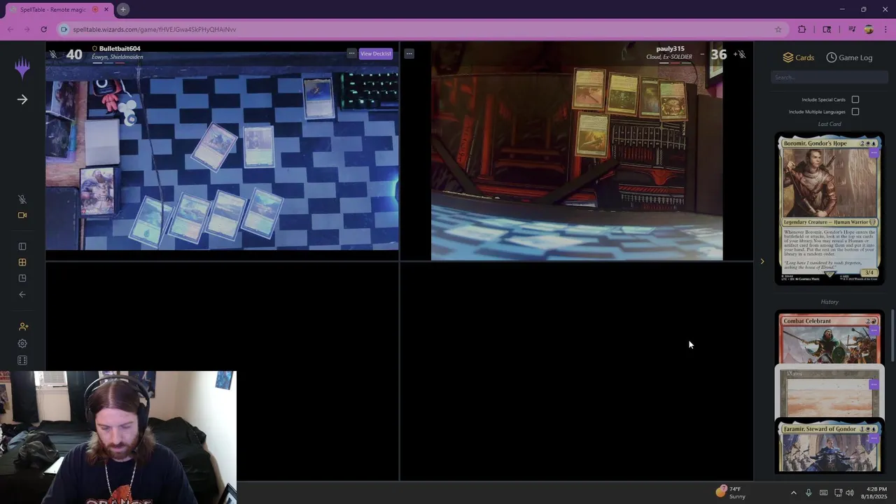
Task: Open the options menu on the Faramir card
Action: click(874, 438)
